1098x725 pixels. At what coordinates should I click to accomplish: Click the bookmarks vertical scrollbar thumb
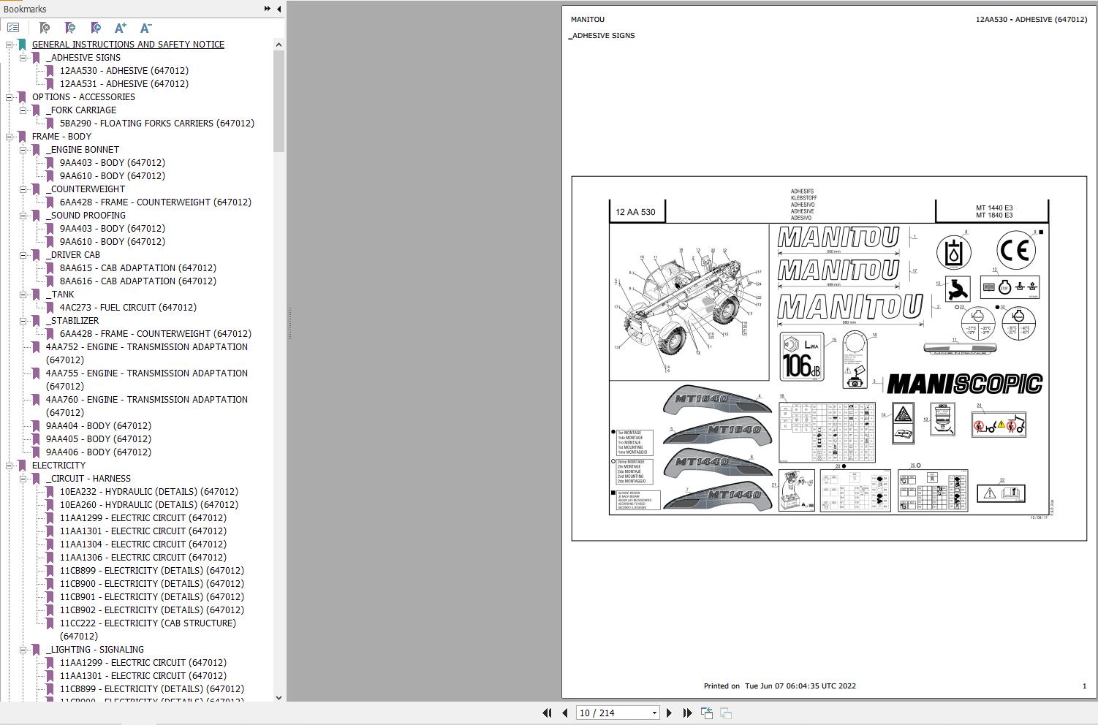[x=279, y=102]
